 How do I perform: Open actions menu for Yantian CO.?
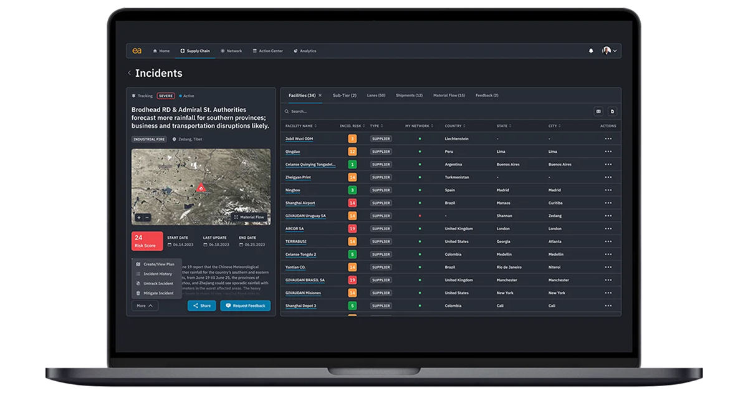(608, 267)
